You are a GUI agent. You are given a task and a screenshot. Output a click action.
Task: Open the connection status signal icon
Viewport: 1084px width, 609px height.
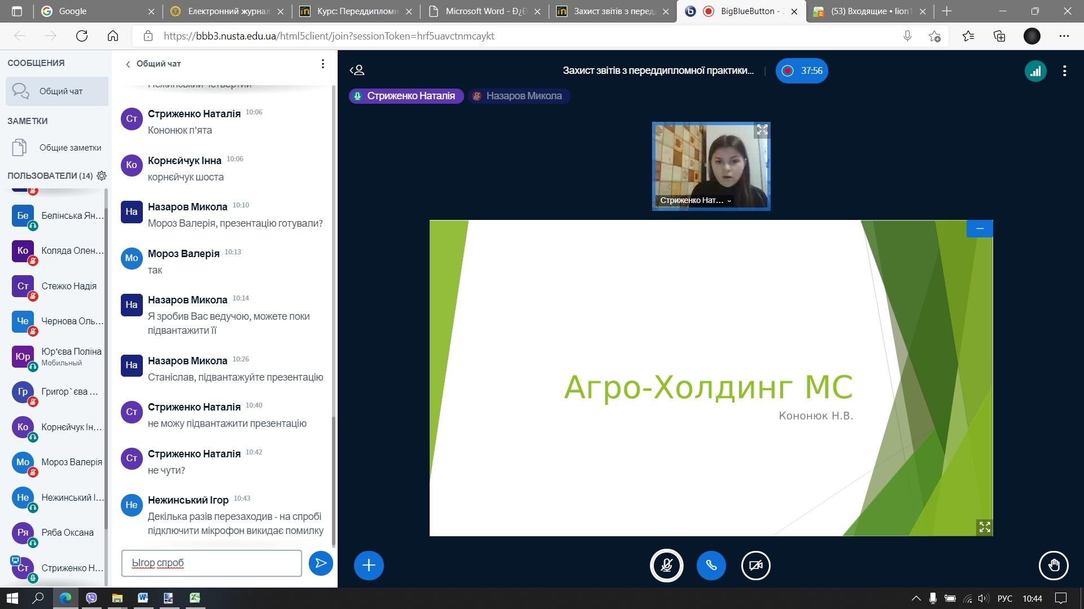click(1035, 71)
